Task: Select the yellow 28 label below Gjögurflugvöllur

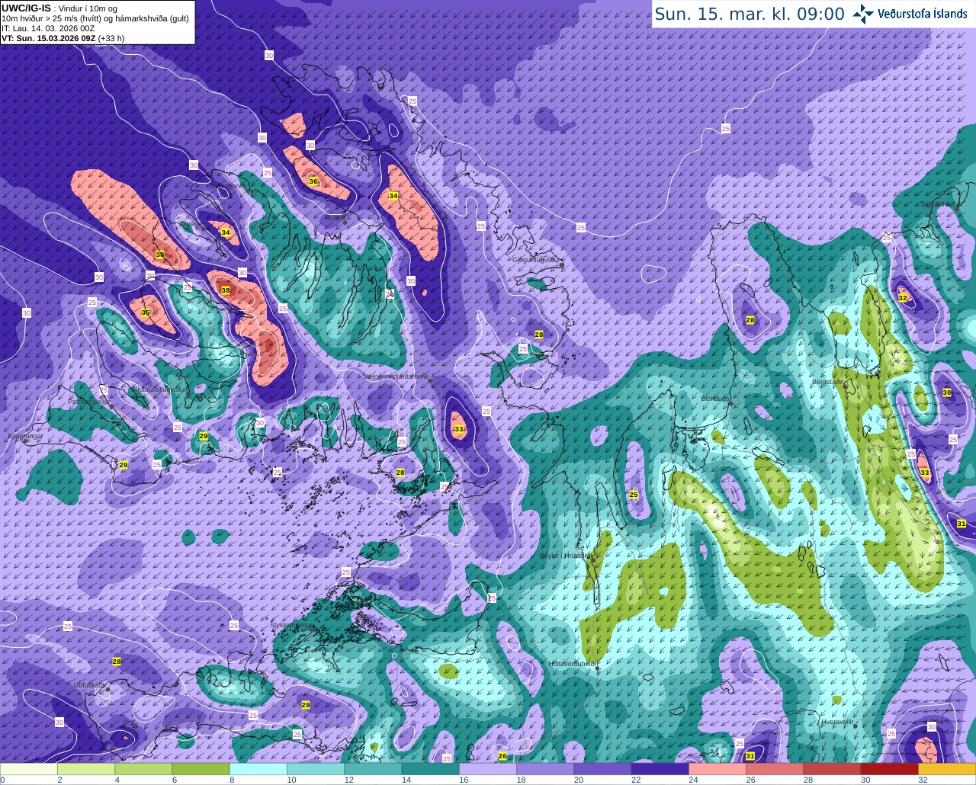Action: click(539, 335)
